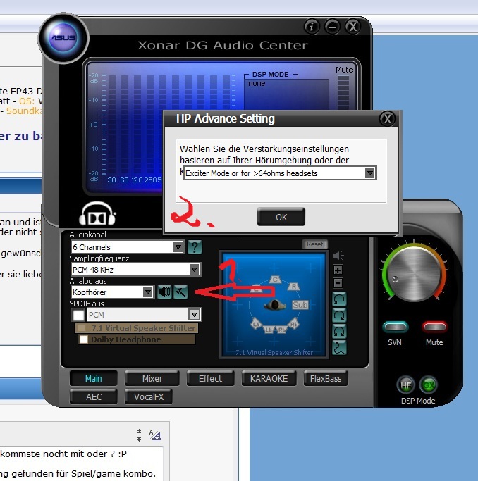Enable the Dolby Headphone checkbox
478x481 pixels.
[x=84, y=339]
